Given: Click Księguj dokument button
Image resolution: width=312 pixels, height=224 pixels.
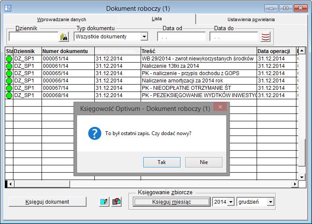Looking at the screenshot, I should tap(47, 202).
